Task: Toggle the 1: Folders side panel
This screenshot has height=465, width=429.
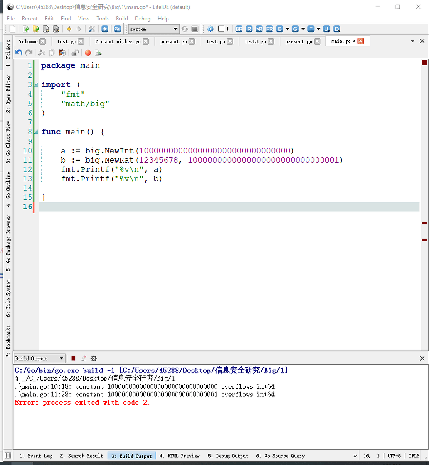Action: click(8, 54)
